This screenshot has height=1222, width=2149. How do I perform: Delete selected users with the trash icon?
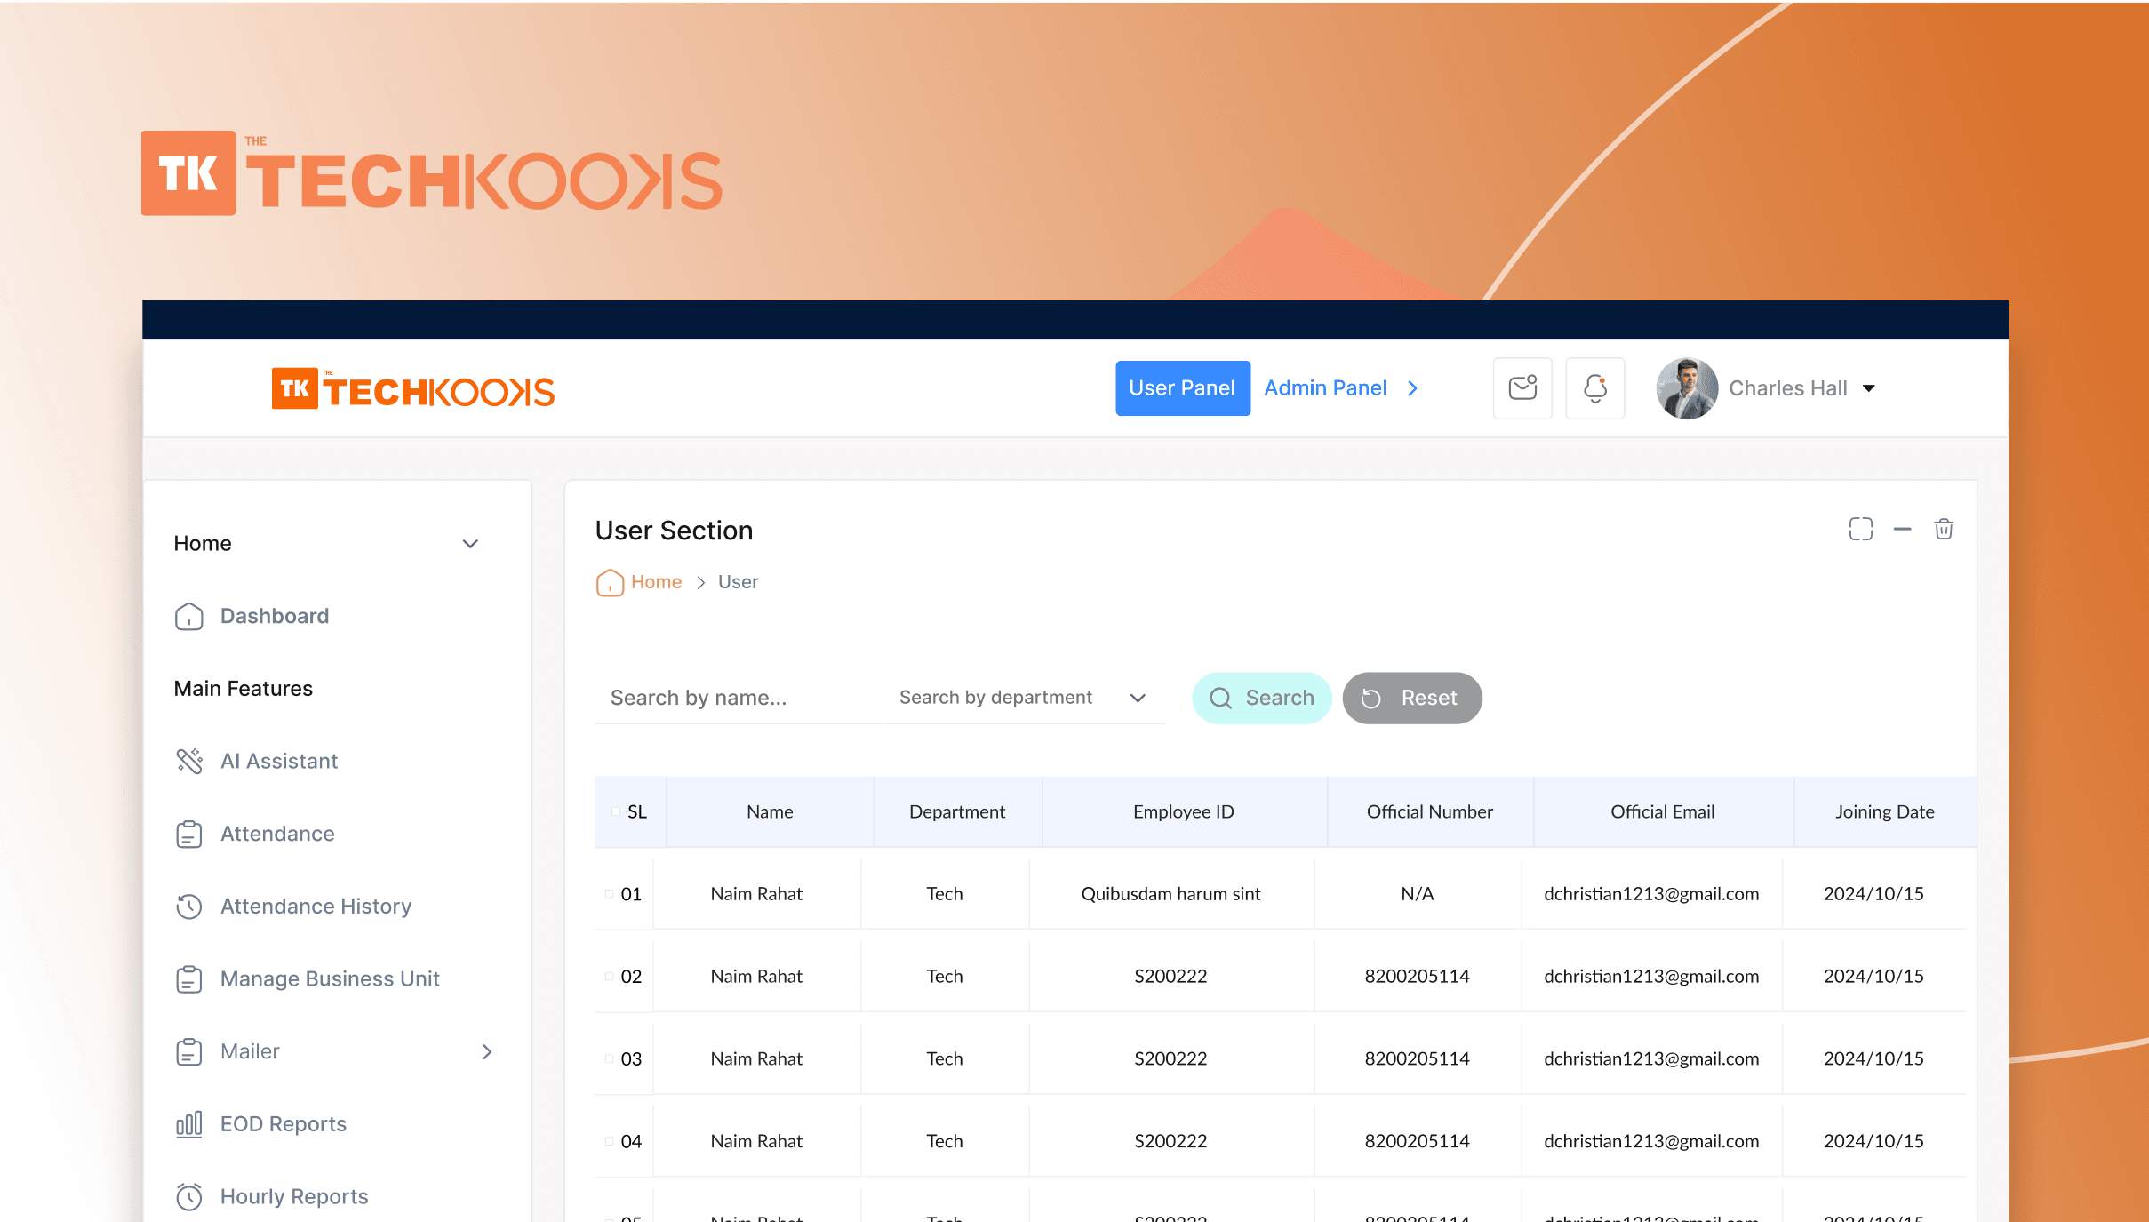(1944, 529)
